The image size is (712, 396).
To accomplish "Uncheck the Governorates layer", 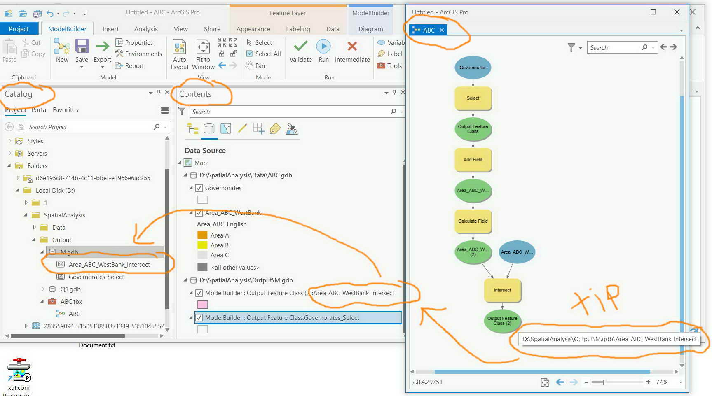I will [x=199, y=188].
